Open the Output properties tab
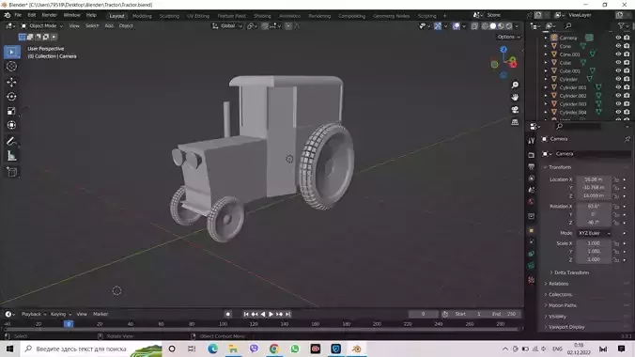The height and width of the screenshot is (357, 635). coord(532,166)
